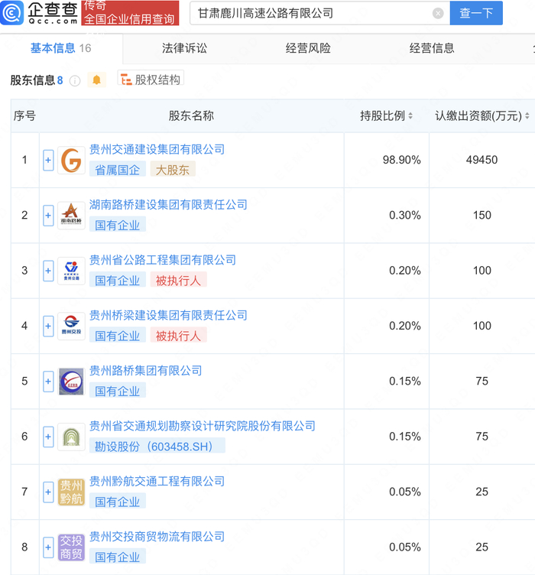Click the Qichacha logo icon
The width and height of the screenshot is (535, 575).
click(x=12, y=13)
